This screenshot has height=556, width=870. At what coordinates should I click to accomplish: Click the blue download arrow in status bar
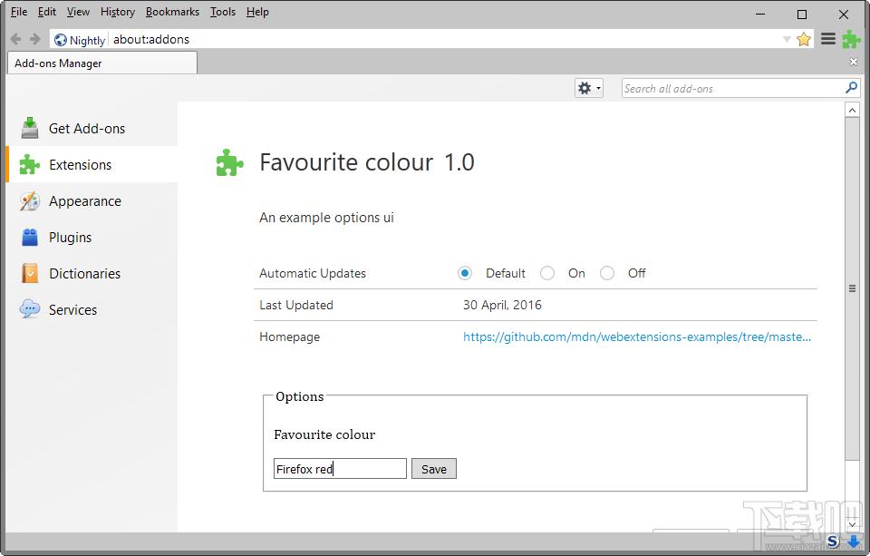point(854,541)
